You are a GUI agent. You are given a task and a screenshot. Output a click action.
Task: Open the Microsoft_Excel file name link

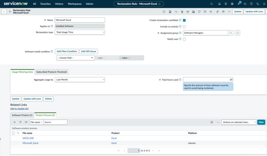pos(30,143)
